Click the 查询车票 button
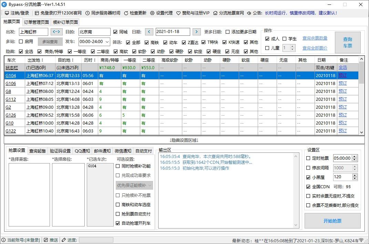This screenshot has height=244, width=369. (x=348, y=42)
